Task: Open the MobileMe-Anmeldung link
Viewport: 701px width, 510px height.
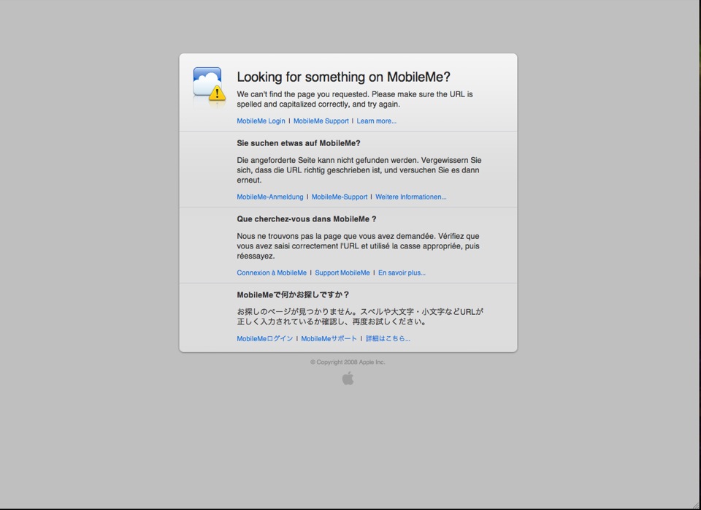Action: tap(269, 197)
